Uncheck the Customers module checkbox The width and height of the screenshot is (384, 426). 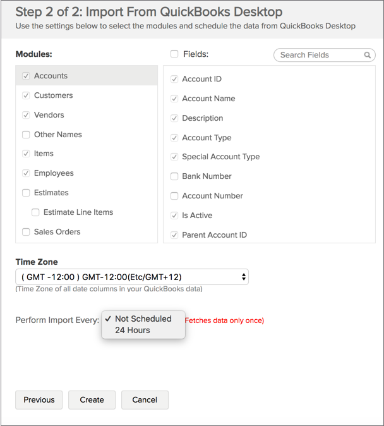click(x=26, y=95)
